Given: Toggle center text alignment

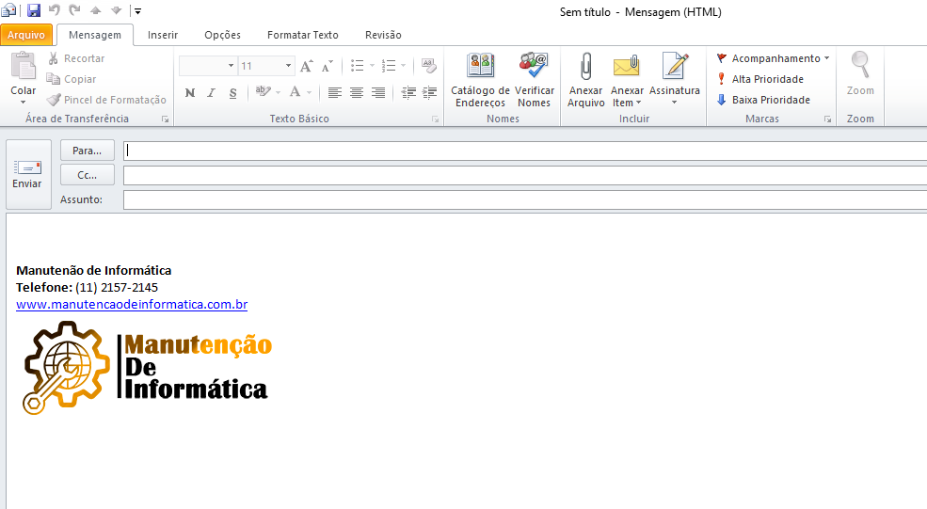Looking at the screenshot, I should (357, 92).
